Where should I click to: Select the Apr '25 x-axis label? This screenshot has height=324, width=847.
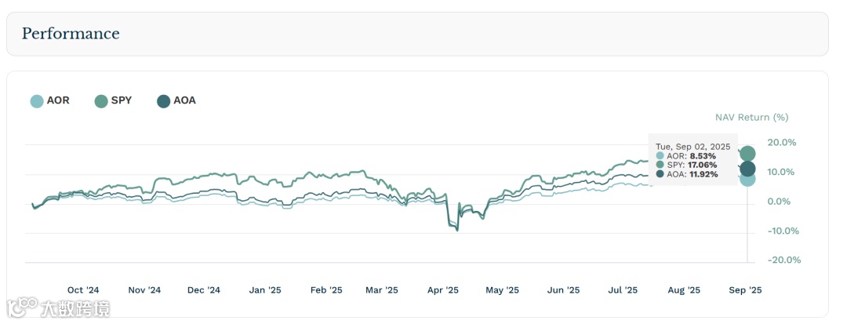pos(443,290)
